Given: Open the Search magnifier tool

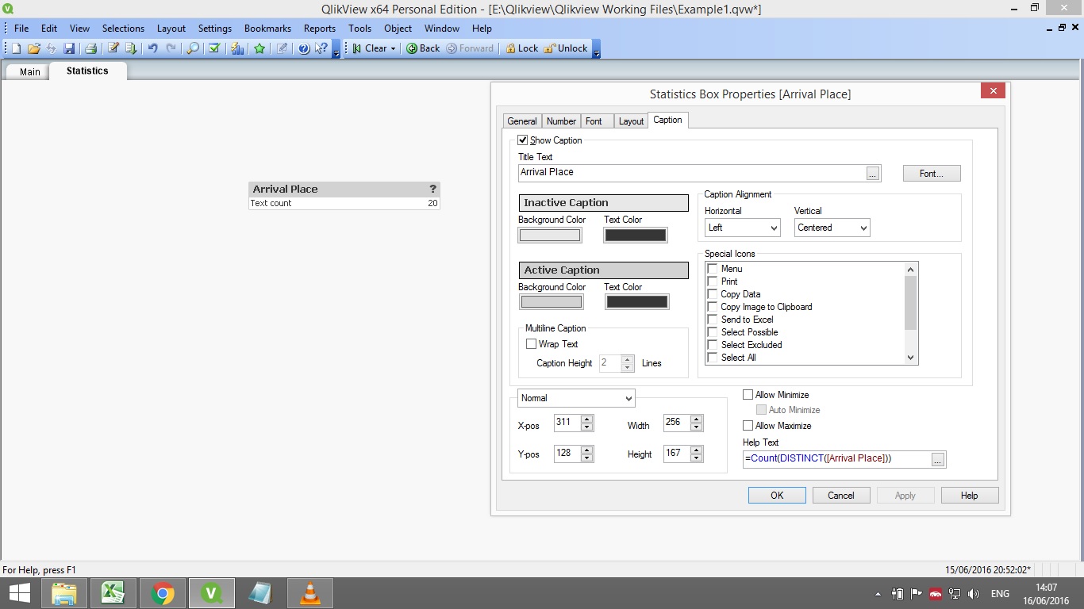Looking at the screenshot, I should pos(192,48).
